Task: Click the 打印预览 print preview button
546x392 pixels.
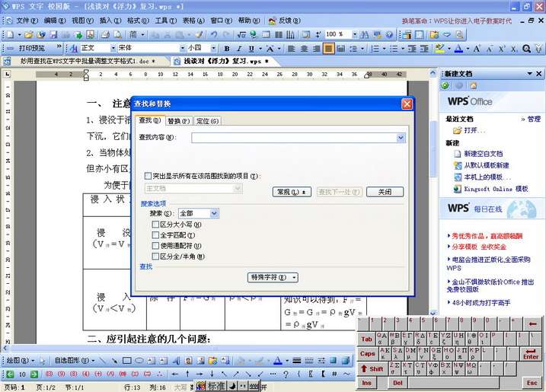Action: point(32,48)
